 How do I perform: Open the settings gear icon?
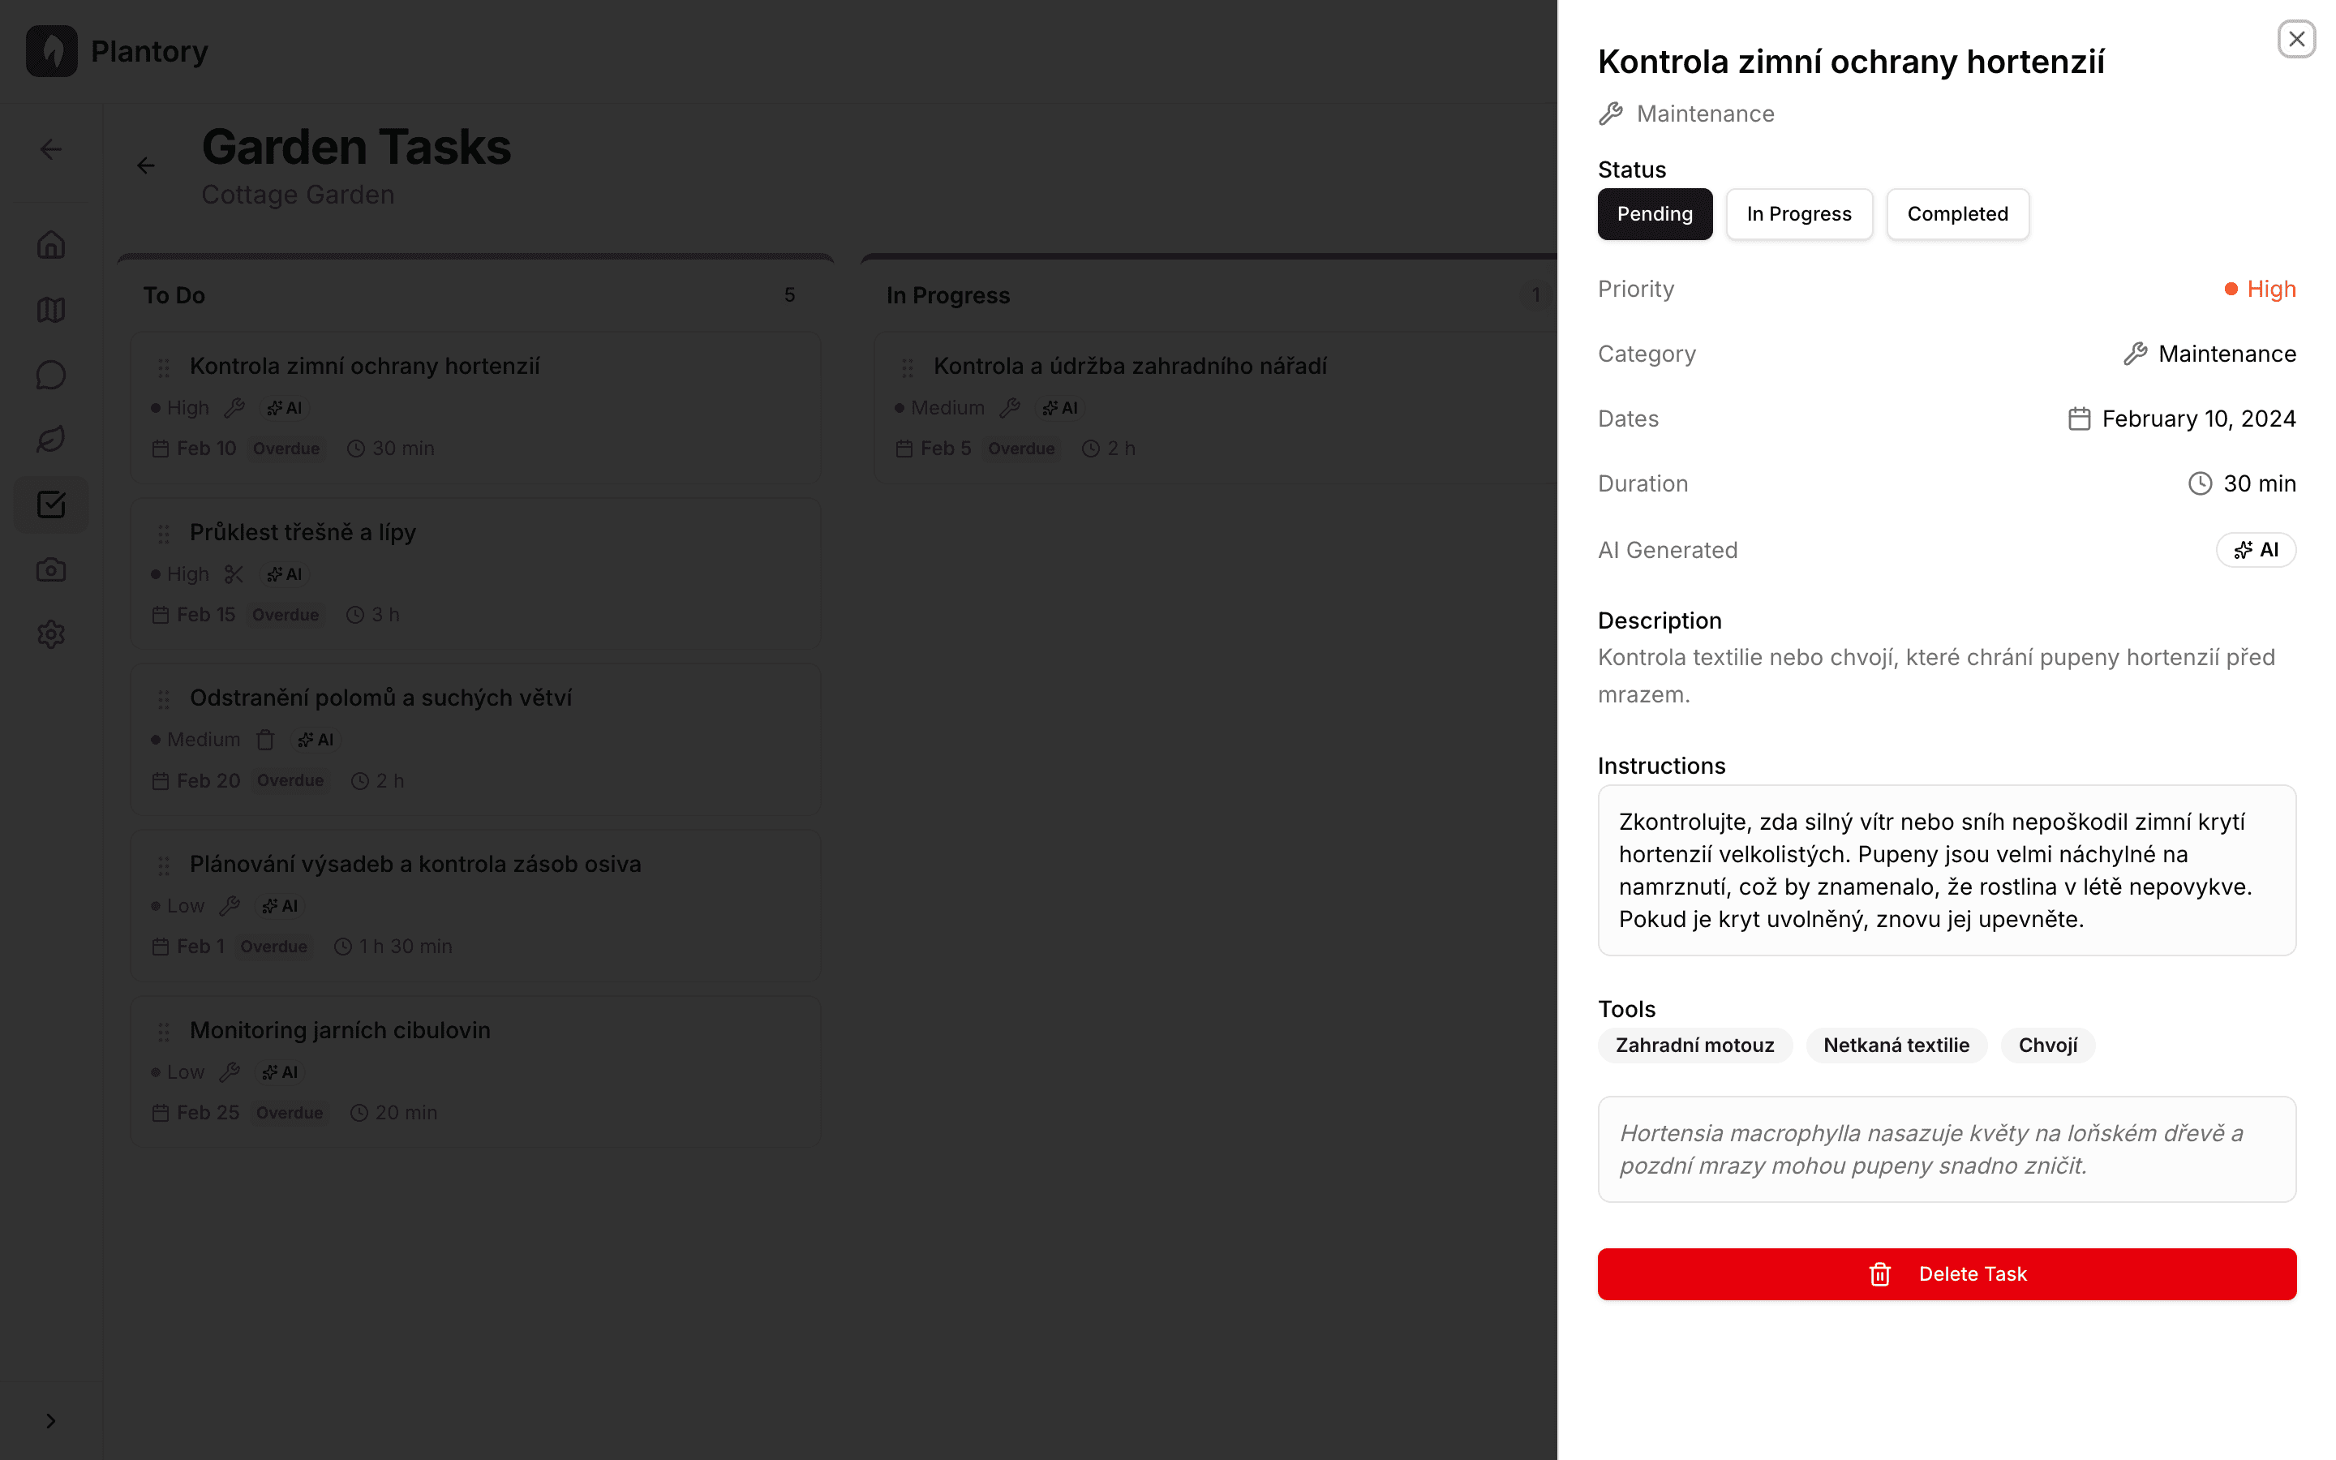click(x=50, y=633)
